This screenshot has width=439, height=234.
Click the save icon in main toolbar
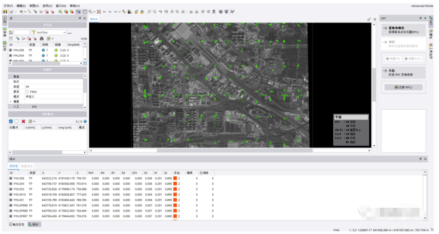5,12
